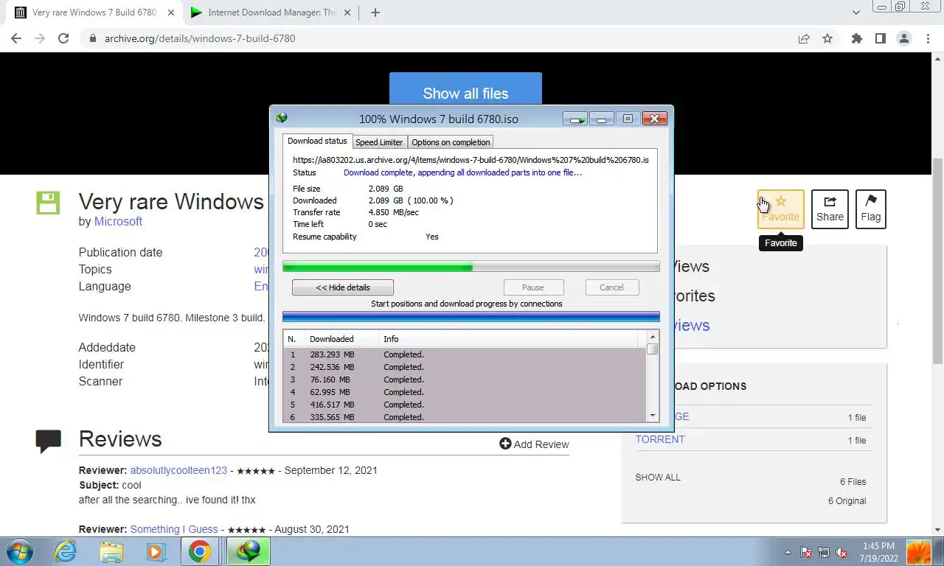944x566 pixels.
Task: Click the Share button on archive page
Action: pyautogui.click(x=830, y=209)
